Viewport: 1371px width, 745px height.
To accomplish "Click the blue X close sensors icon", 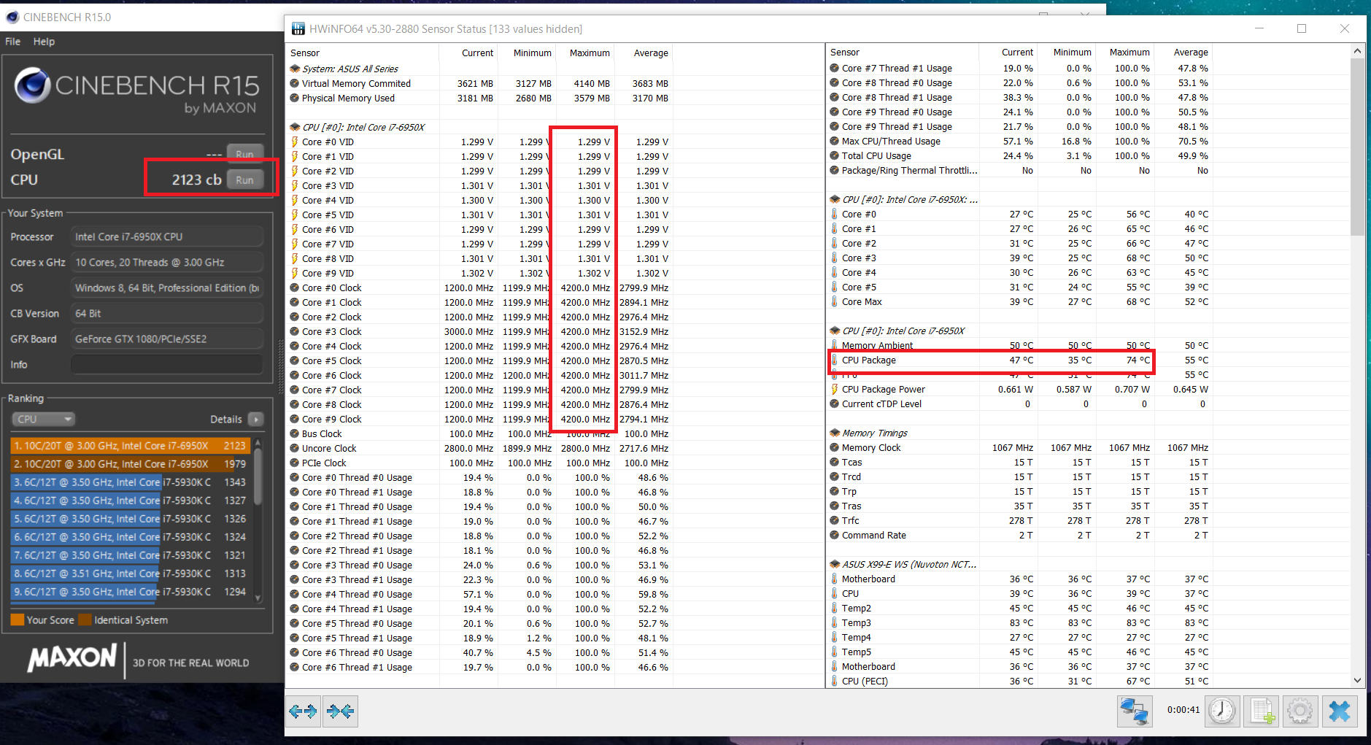I will (1340, 711).
